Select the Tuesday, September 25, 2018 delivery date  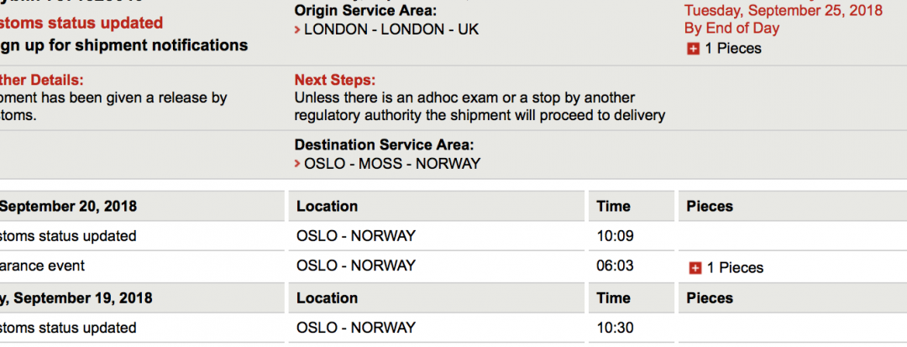(x=783, y=11)
